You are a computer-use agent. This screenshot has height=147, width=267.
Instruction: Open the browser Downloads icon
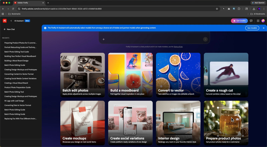(254, 9)
